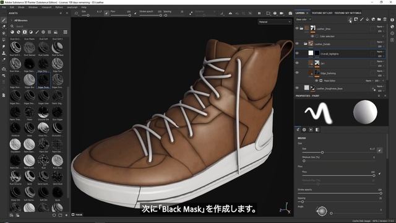The height and width of the screenshot is (223, 396).
Task: Click the add mask icon in Layers toolbar
Action: click(x=356, y=19)
